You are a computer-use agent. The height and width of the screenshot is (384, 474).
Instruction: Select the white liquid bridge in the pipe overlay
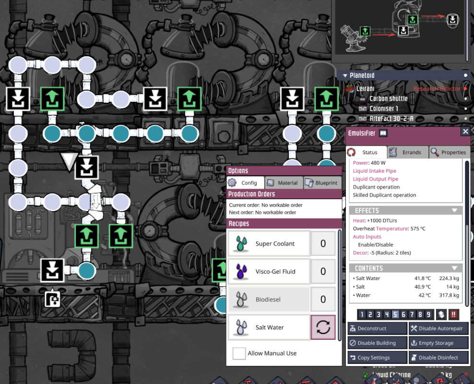tap(96, 202)
